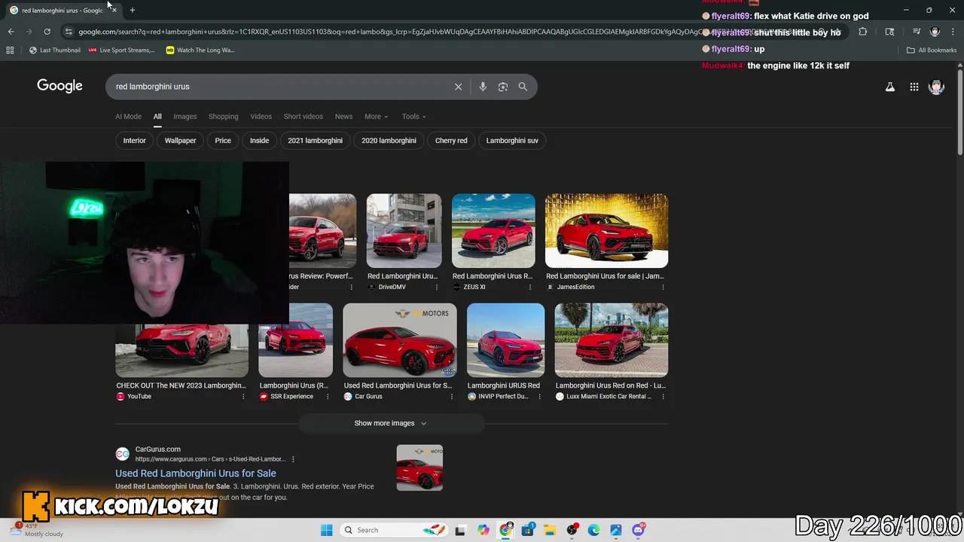Apply the Wallpaper filter chip
This screenshot has height=542, width=964.
180,141
